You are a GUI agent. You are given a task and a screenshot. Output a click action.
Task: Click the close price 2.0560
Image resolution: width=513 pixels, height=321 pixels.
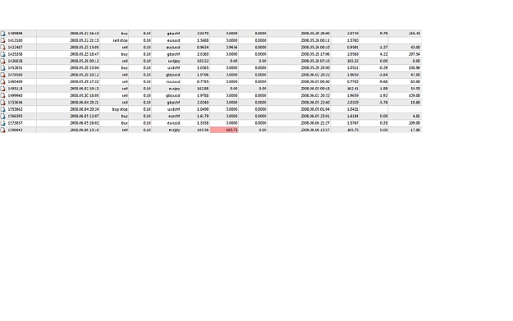pyautogui.click(x=353, y=54)
